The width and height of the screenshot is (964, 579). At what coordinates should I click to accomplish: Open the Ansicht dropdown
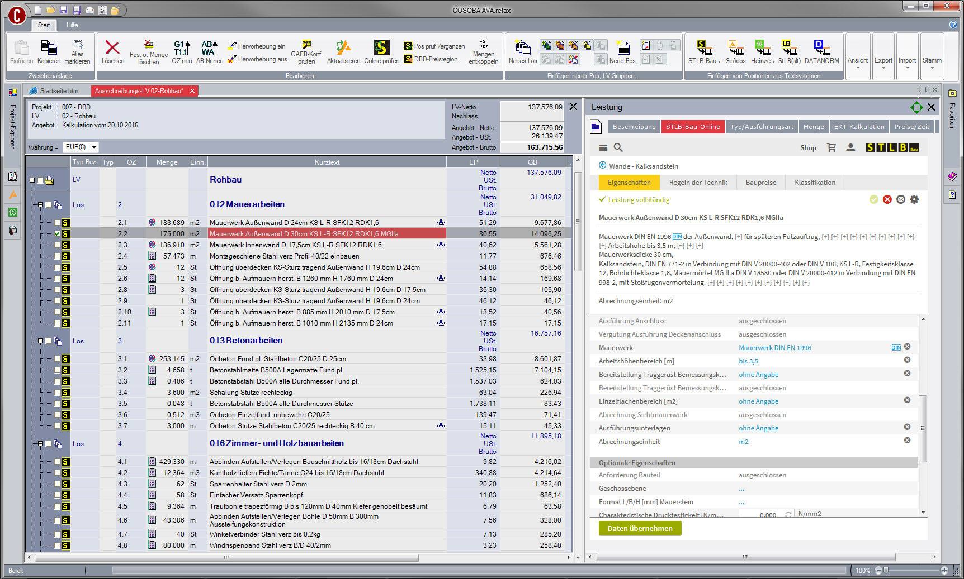pos(857,57)
